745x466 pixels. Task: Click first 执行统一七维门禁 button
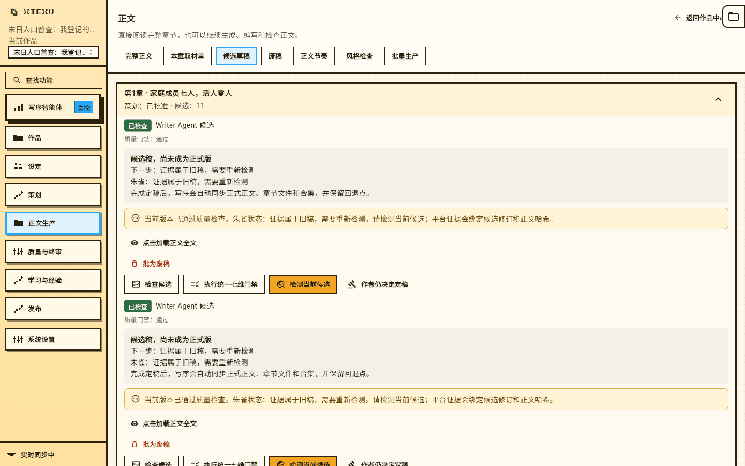coord(224,284)
